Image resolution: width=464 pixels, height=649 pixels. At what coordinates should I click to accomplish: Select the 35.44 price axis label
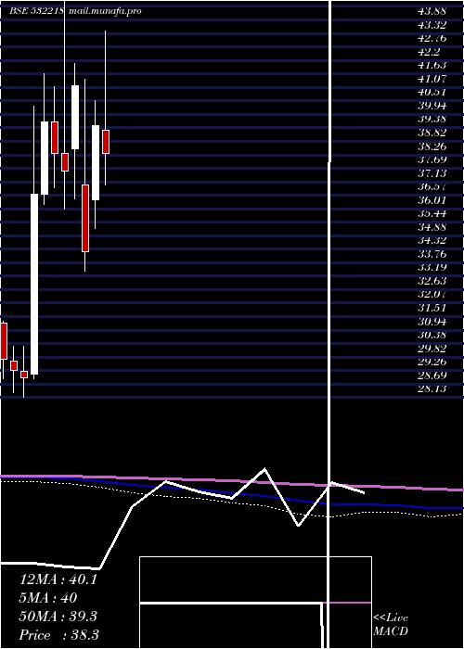pos(432,214)
